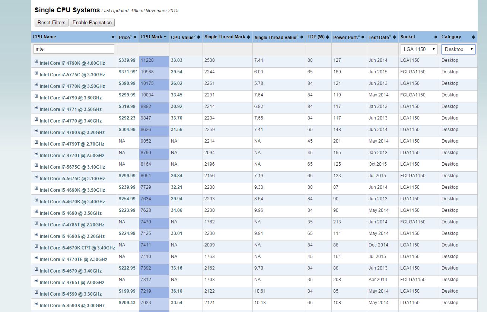Click the Enable Pagination button
Image resolution: width=487 pixels, height=312 pixels.
(x=92, y=23)
